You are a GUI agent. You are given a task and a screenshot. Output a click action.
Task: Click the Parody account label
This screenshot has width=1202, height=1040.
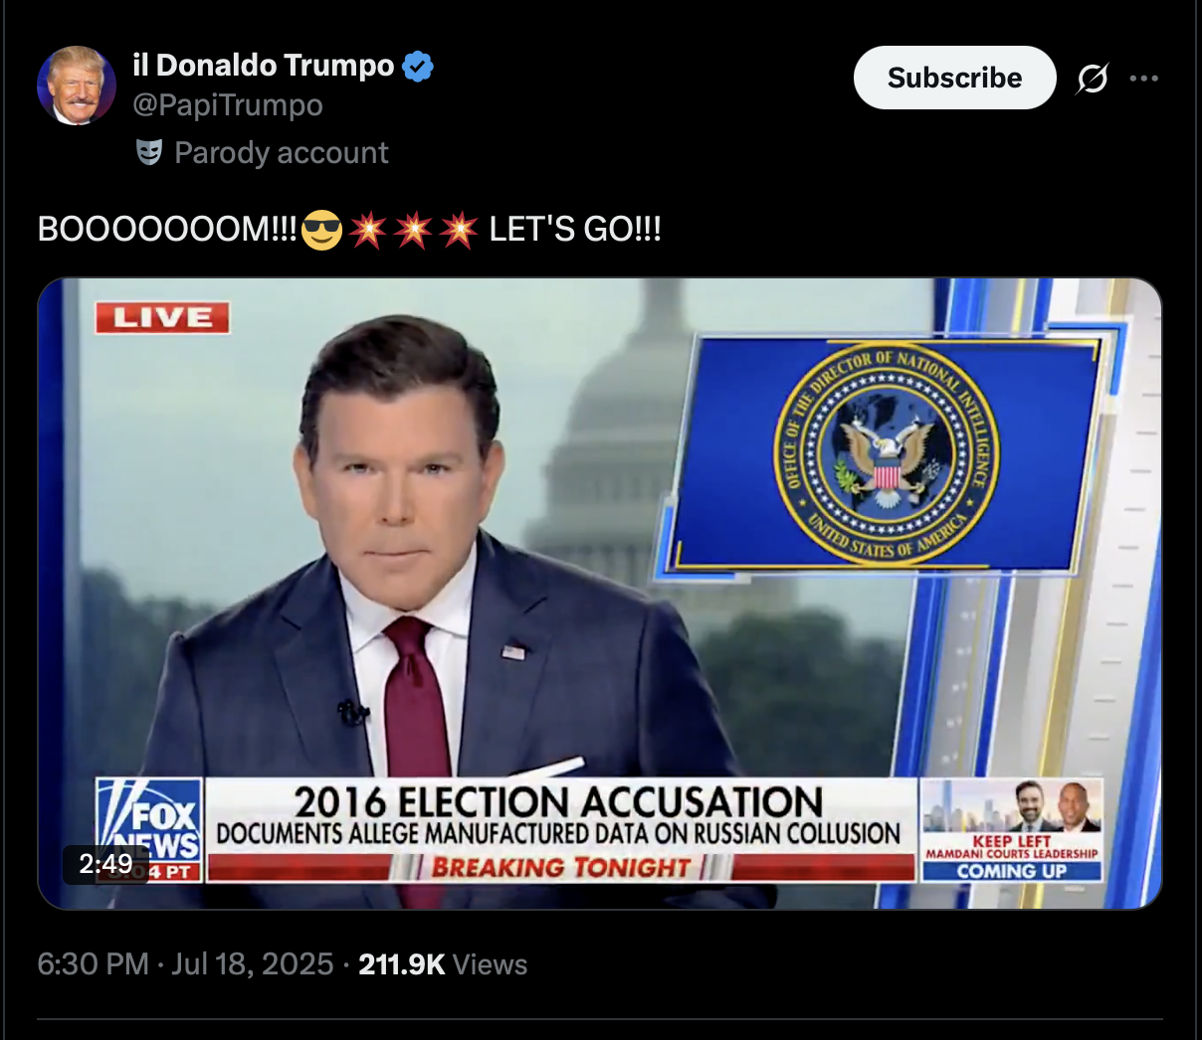coord(282,153)
